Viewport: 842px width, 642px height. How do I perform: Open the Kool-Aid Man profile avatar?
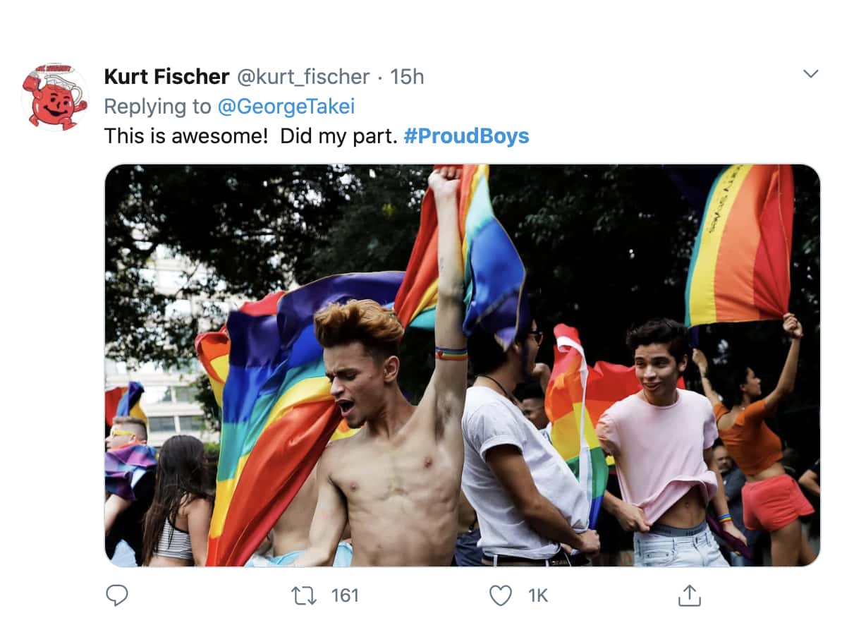coord(55,97)
